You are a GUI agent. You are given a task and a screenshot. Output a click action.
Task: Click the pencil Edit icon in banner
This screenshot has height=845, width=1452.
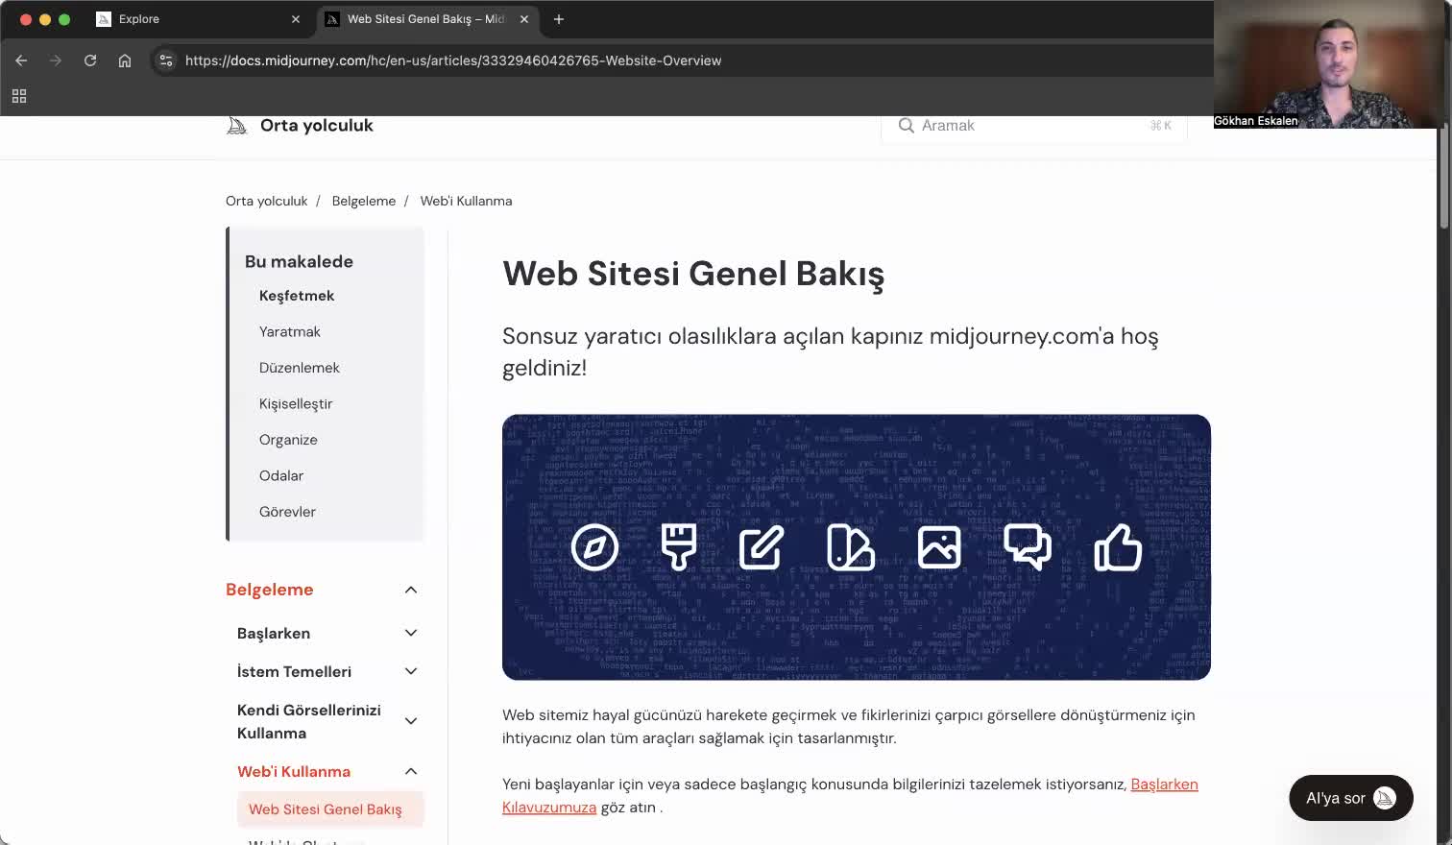tap(762, 547)
